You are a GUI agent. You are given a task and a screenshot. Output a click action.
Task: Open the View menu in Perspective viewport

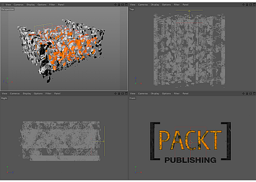pos(8,5)
